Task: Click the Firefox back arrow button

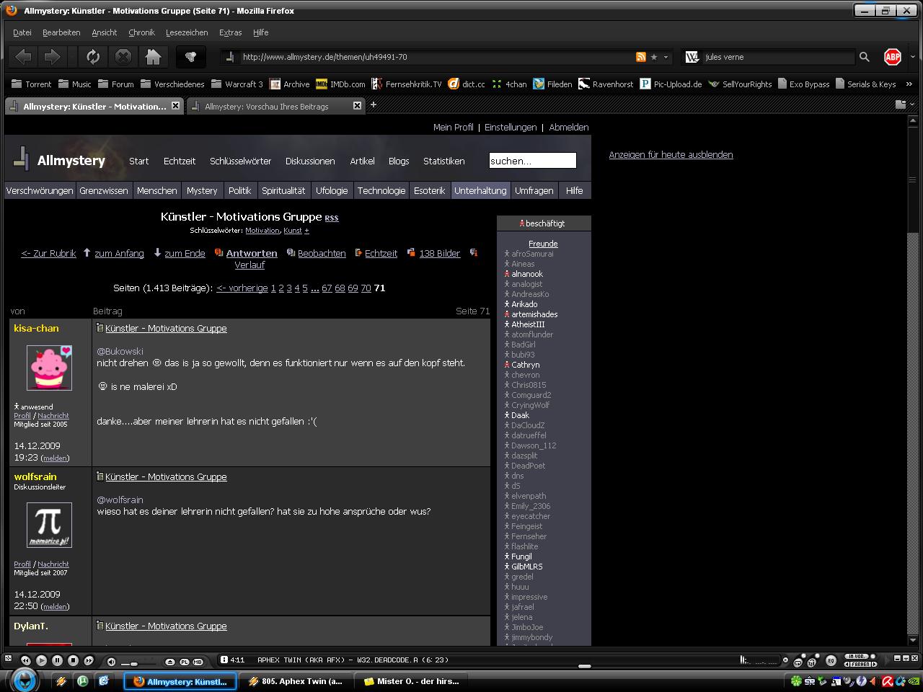Action: tap(24, 57)
